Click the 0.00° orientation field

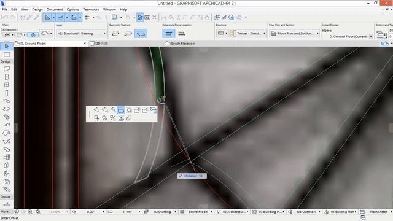90,212
